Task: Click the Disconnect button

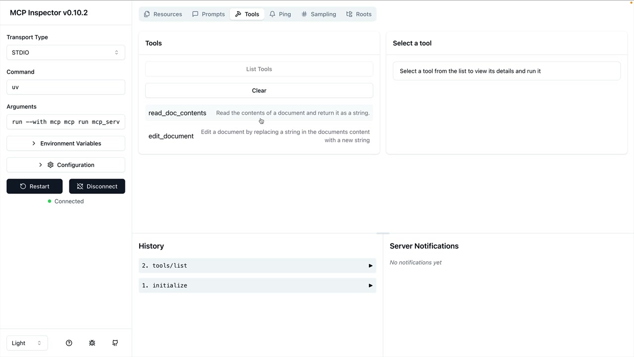Action: (97, 186)
